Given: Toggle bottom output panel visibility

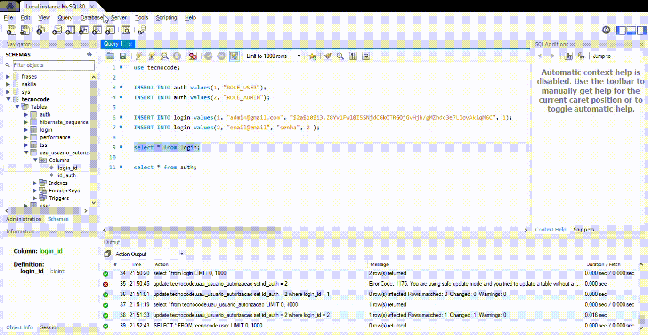Looking at the screenshot, I should 631,31.
